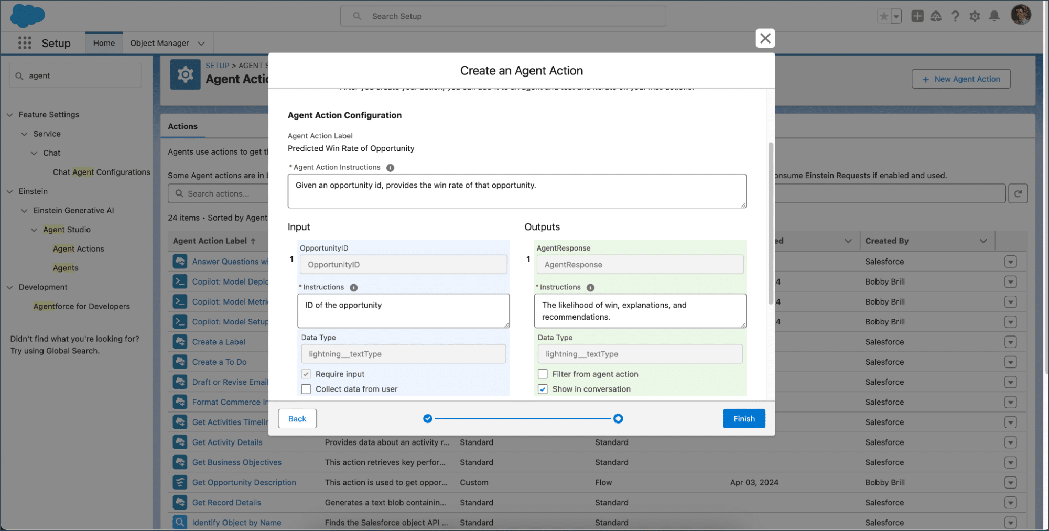
Task: Select the Actions tab
Action: point(182,126)
